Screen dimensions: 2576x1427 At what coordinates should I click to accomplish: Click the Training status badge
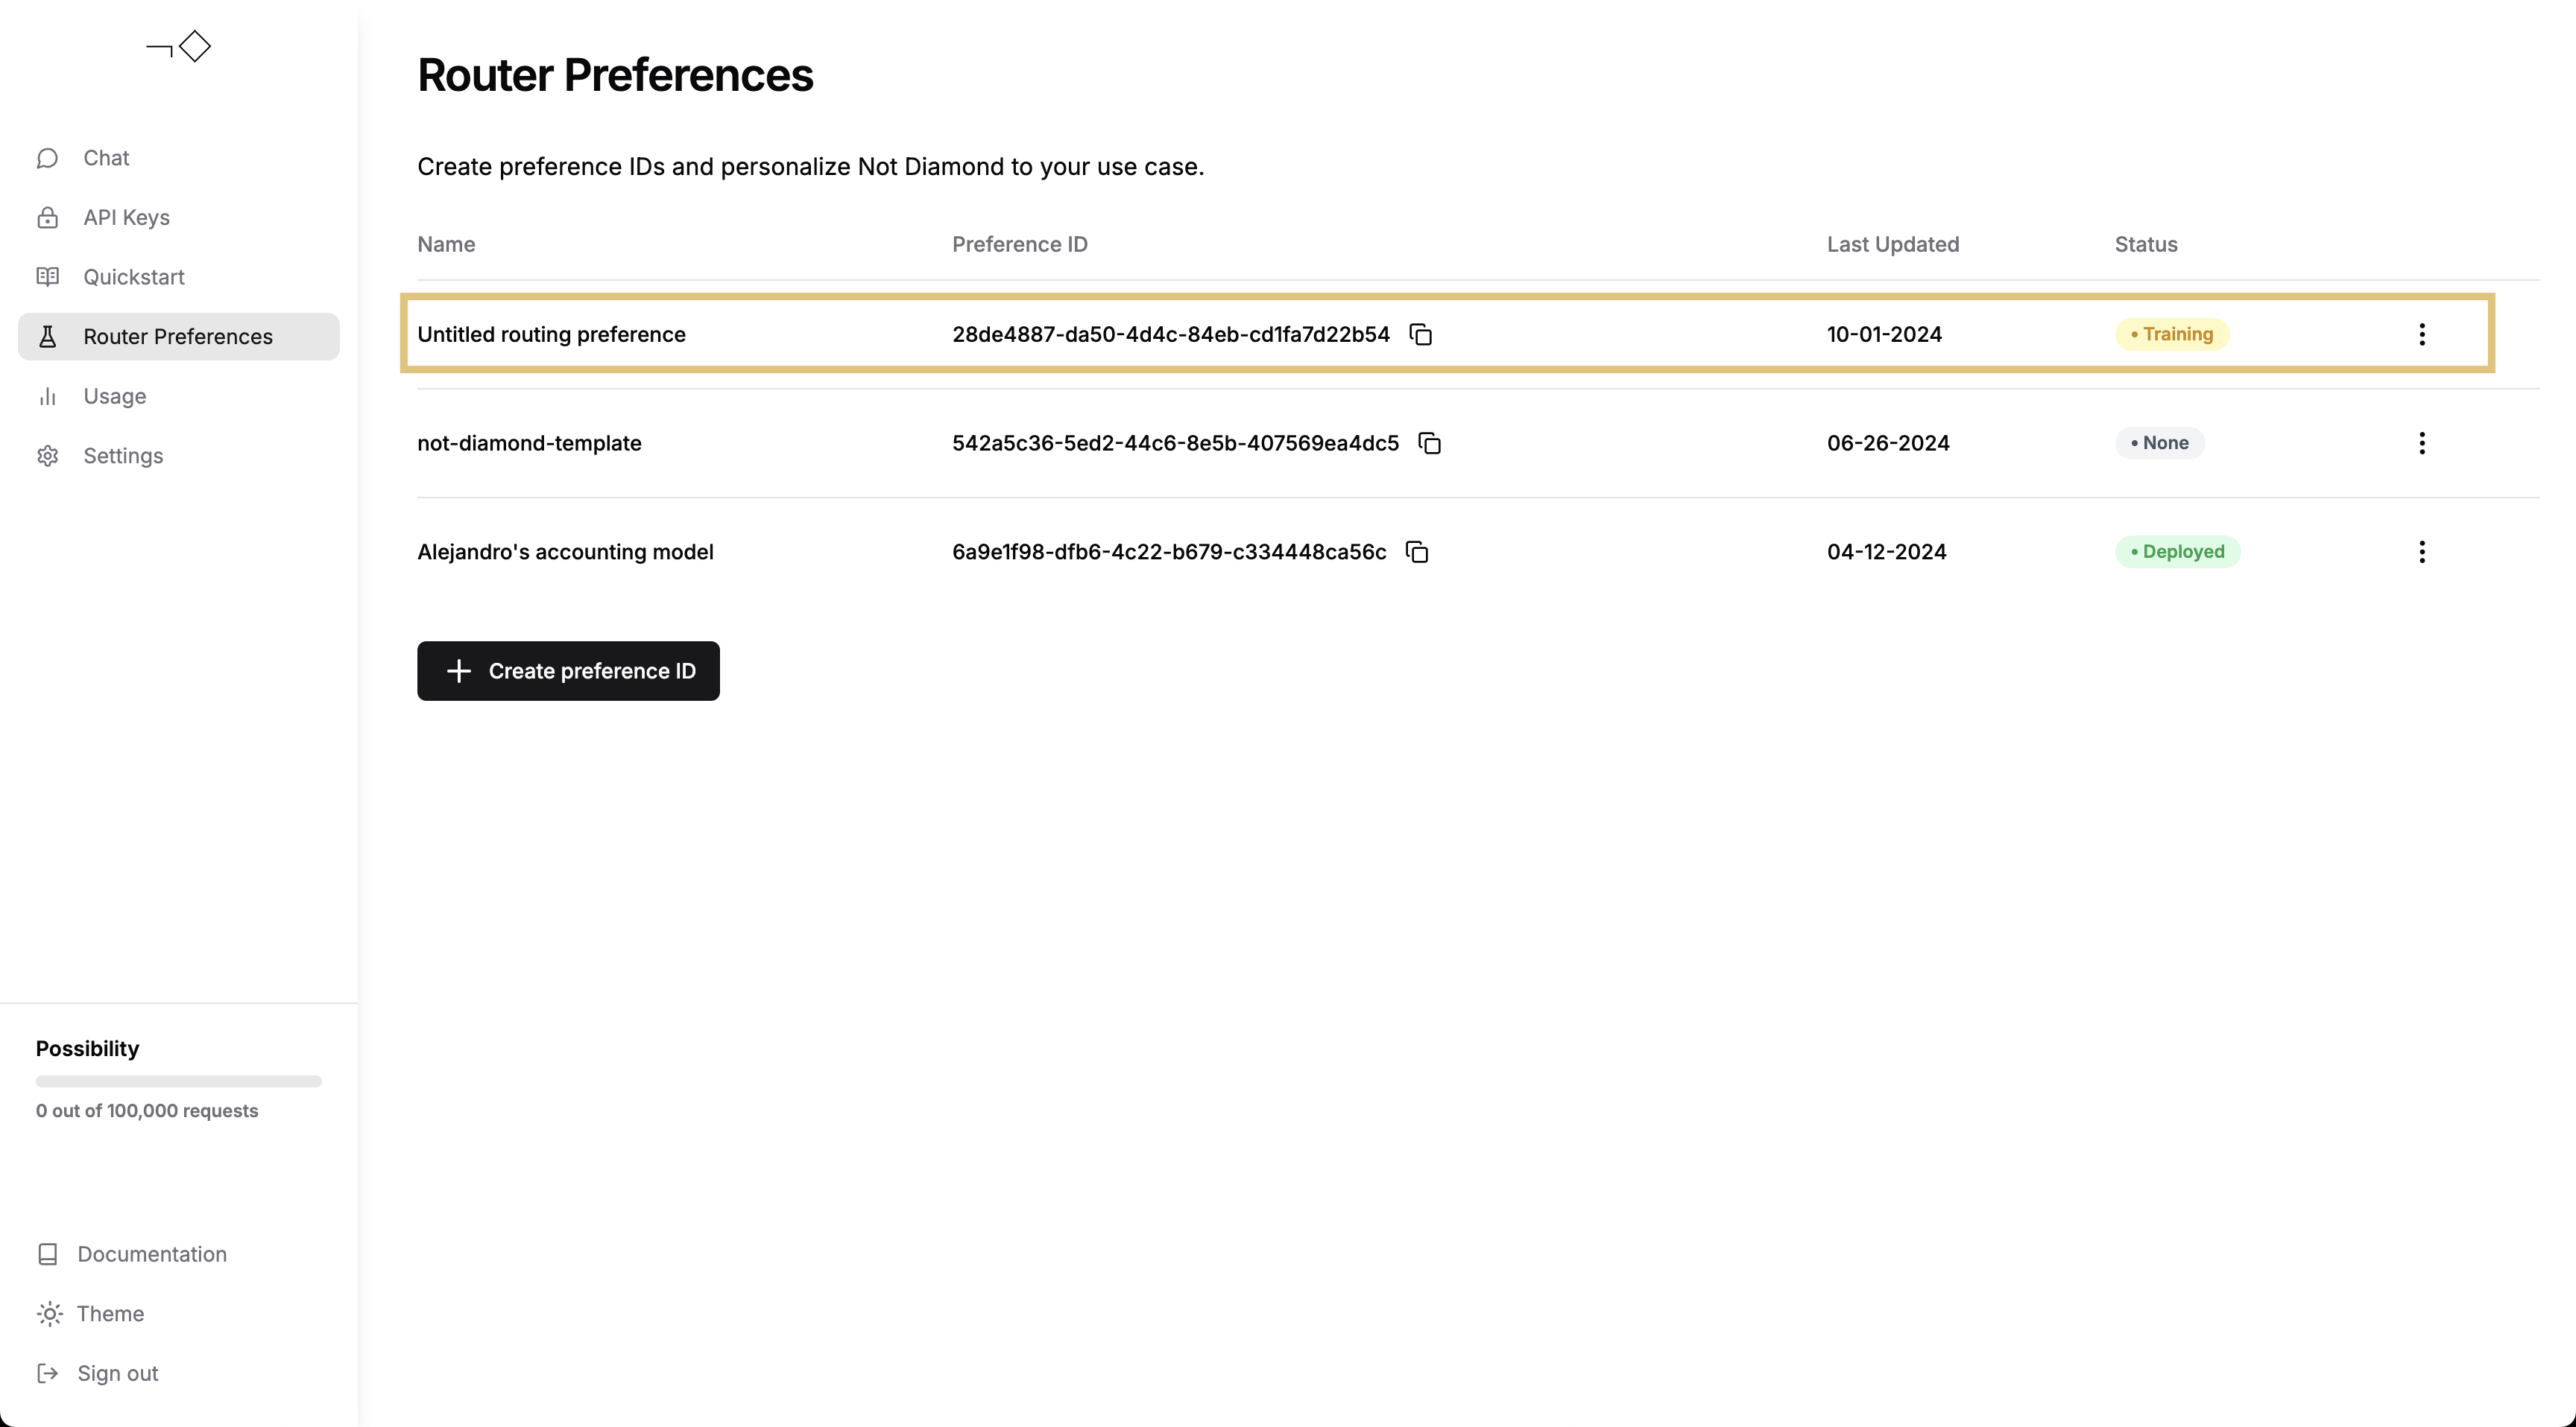2171,334
